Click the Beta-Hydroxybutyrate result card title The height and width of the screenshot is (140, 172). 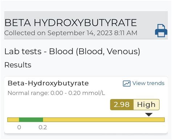pyautogui.click(x=48, y=84)
